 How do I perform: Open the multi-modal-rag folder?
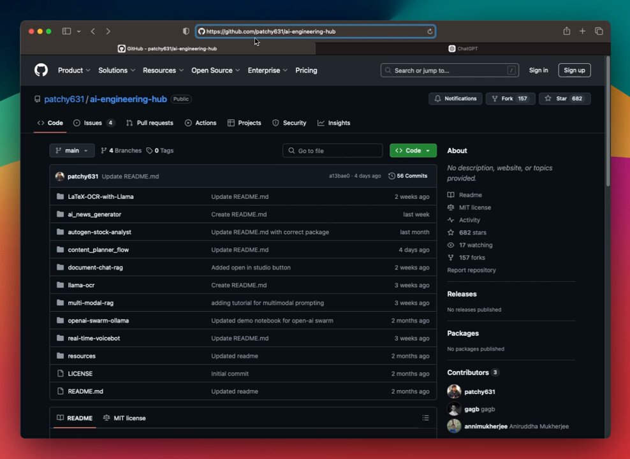91,303
